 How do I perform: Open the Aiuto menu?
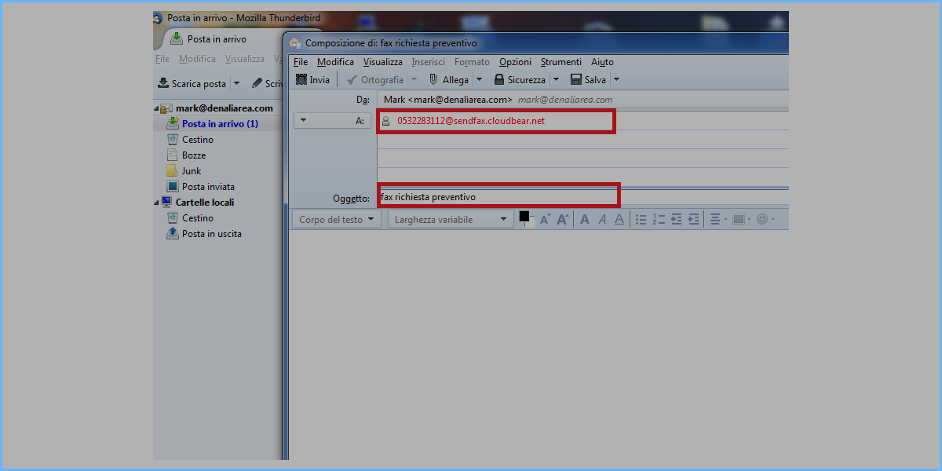tap(602, 62)
